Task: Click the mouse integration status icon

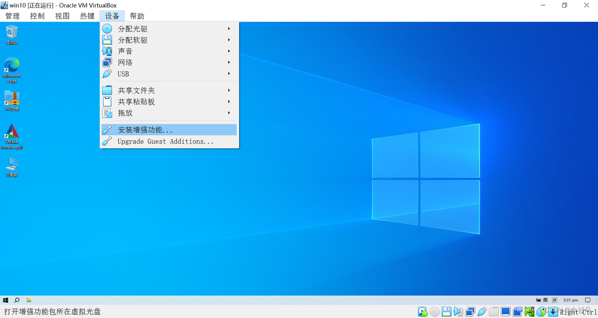Action: point(541,311)
